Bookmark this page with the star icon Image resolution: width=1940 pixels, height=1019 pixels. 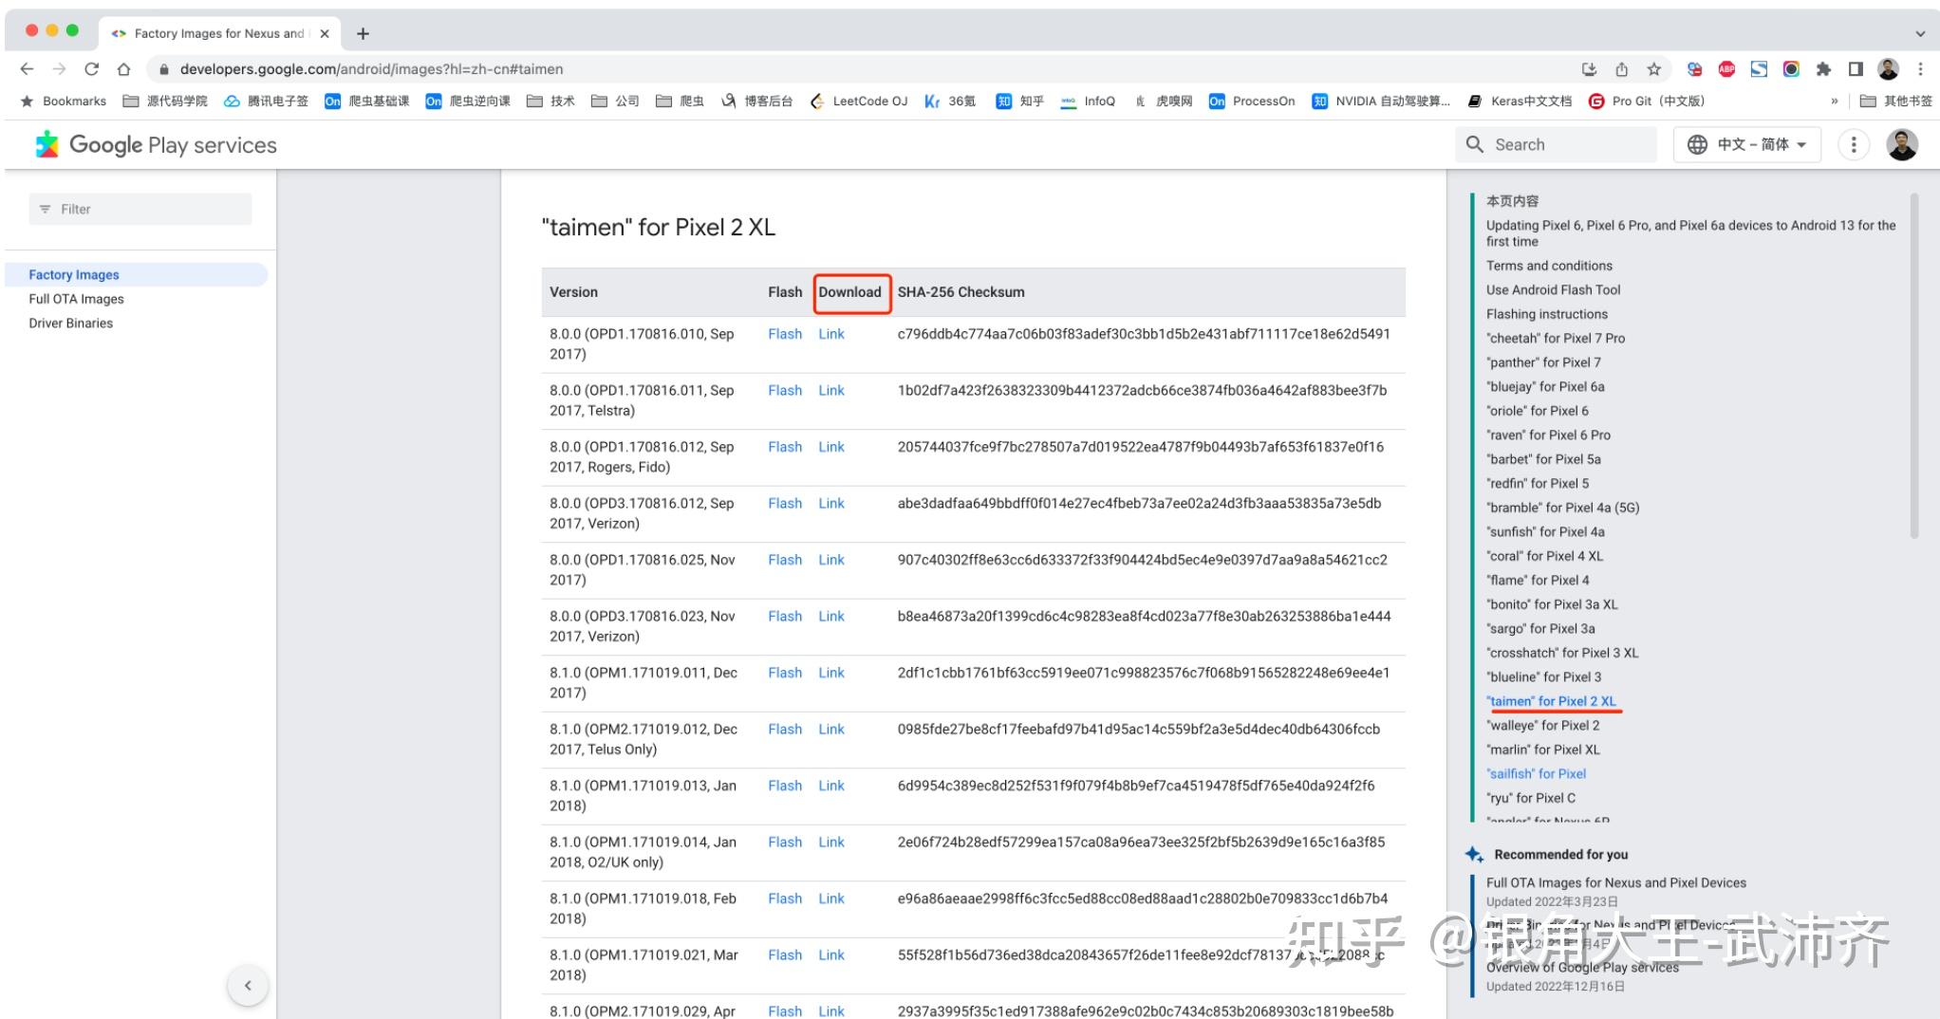[1654, 69]
